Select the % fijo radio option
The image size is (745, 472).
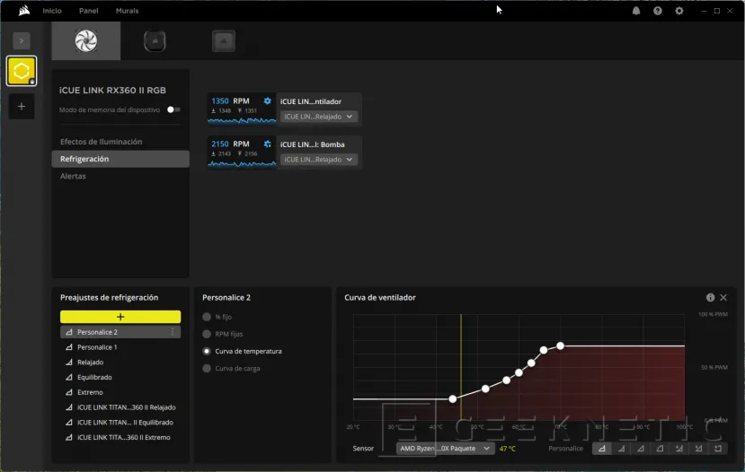pyautogui.click(x=207, y=317)
